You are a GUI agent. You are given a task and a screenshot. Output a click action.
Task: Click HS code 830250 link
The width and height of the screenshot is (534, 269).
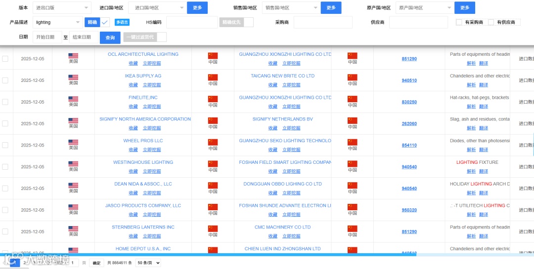[x=409, y=102]
